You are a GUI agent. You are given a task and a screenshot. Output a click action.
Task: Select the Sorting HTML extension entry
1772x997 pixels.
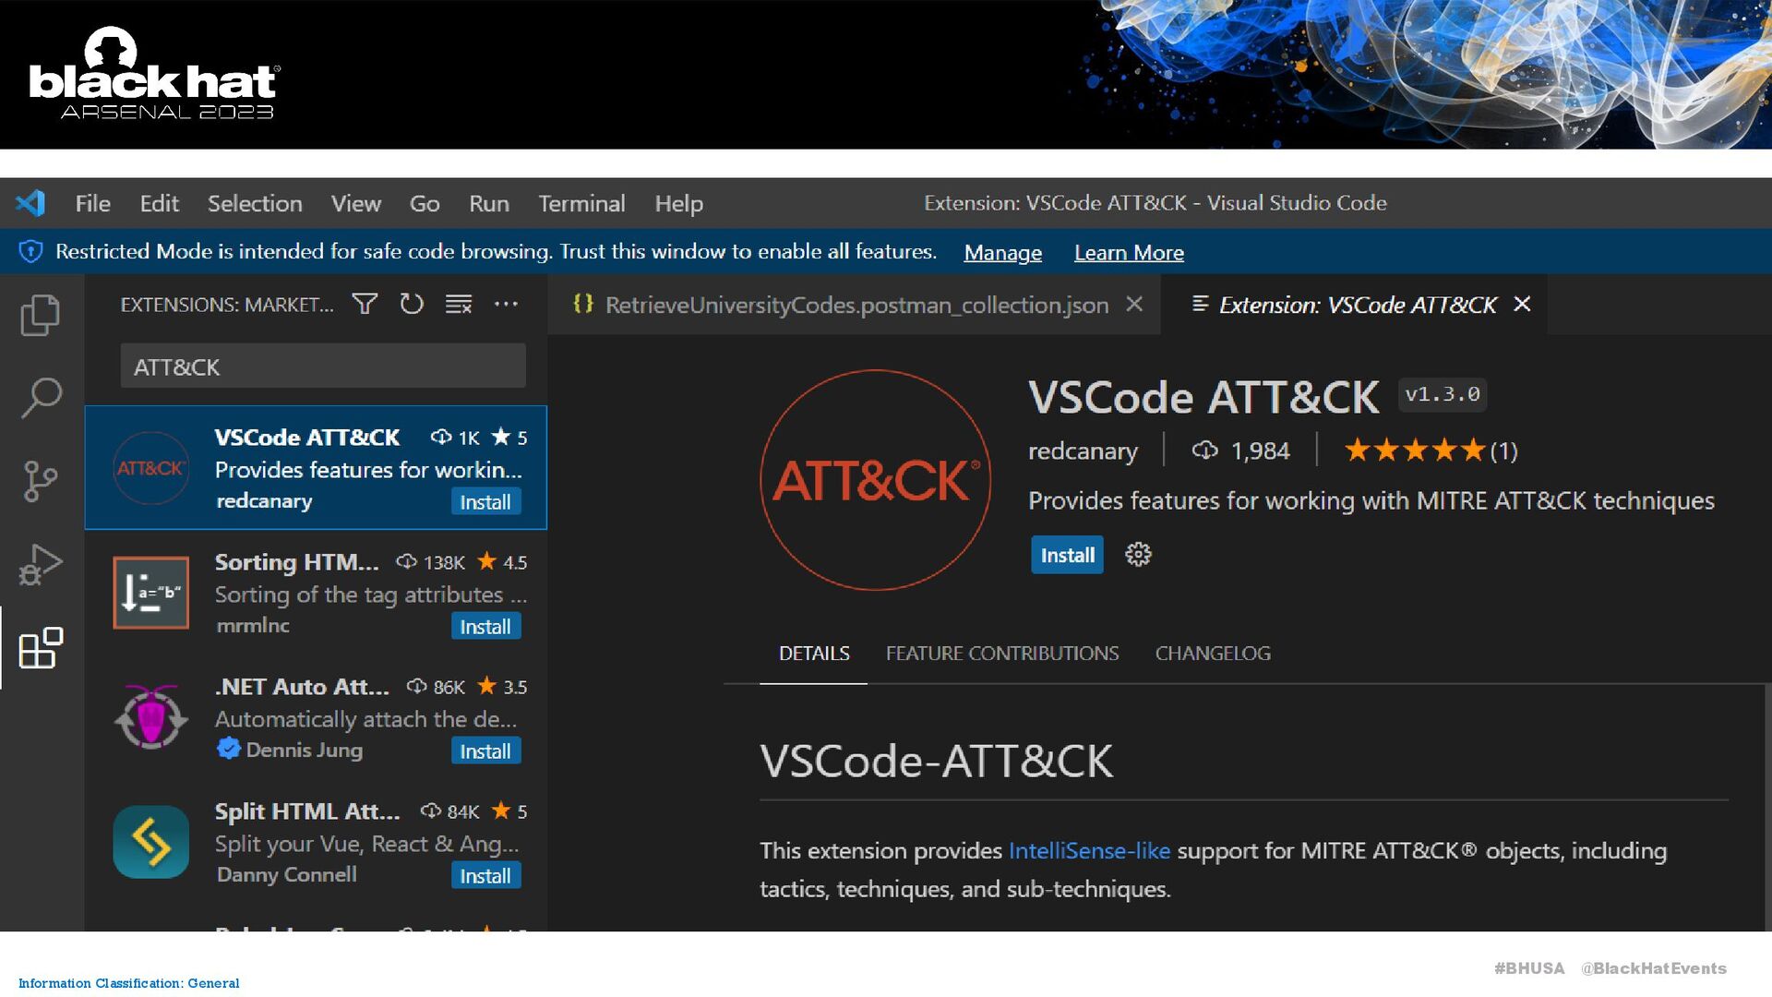point(316,593)
